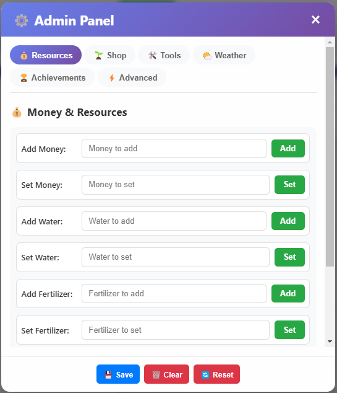Image resolution: width=337 pixels, height=393 pixels.
Task: Focus the Money to set input field
Action: tap(176, 185)
